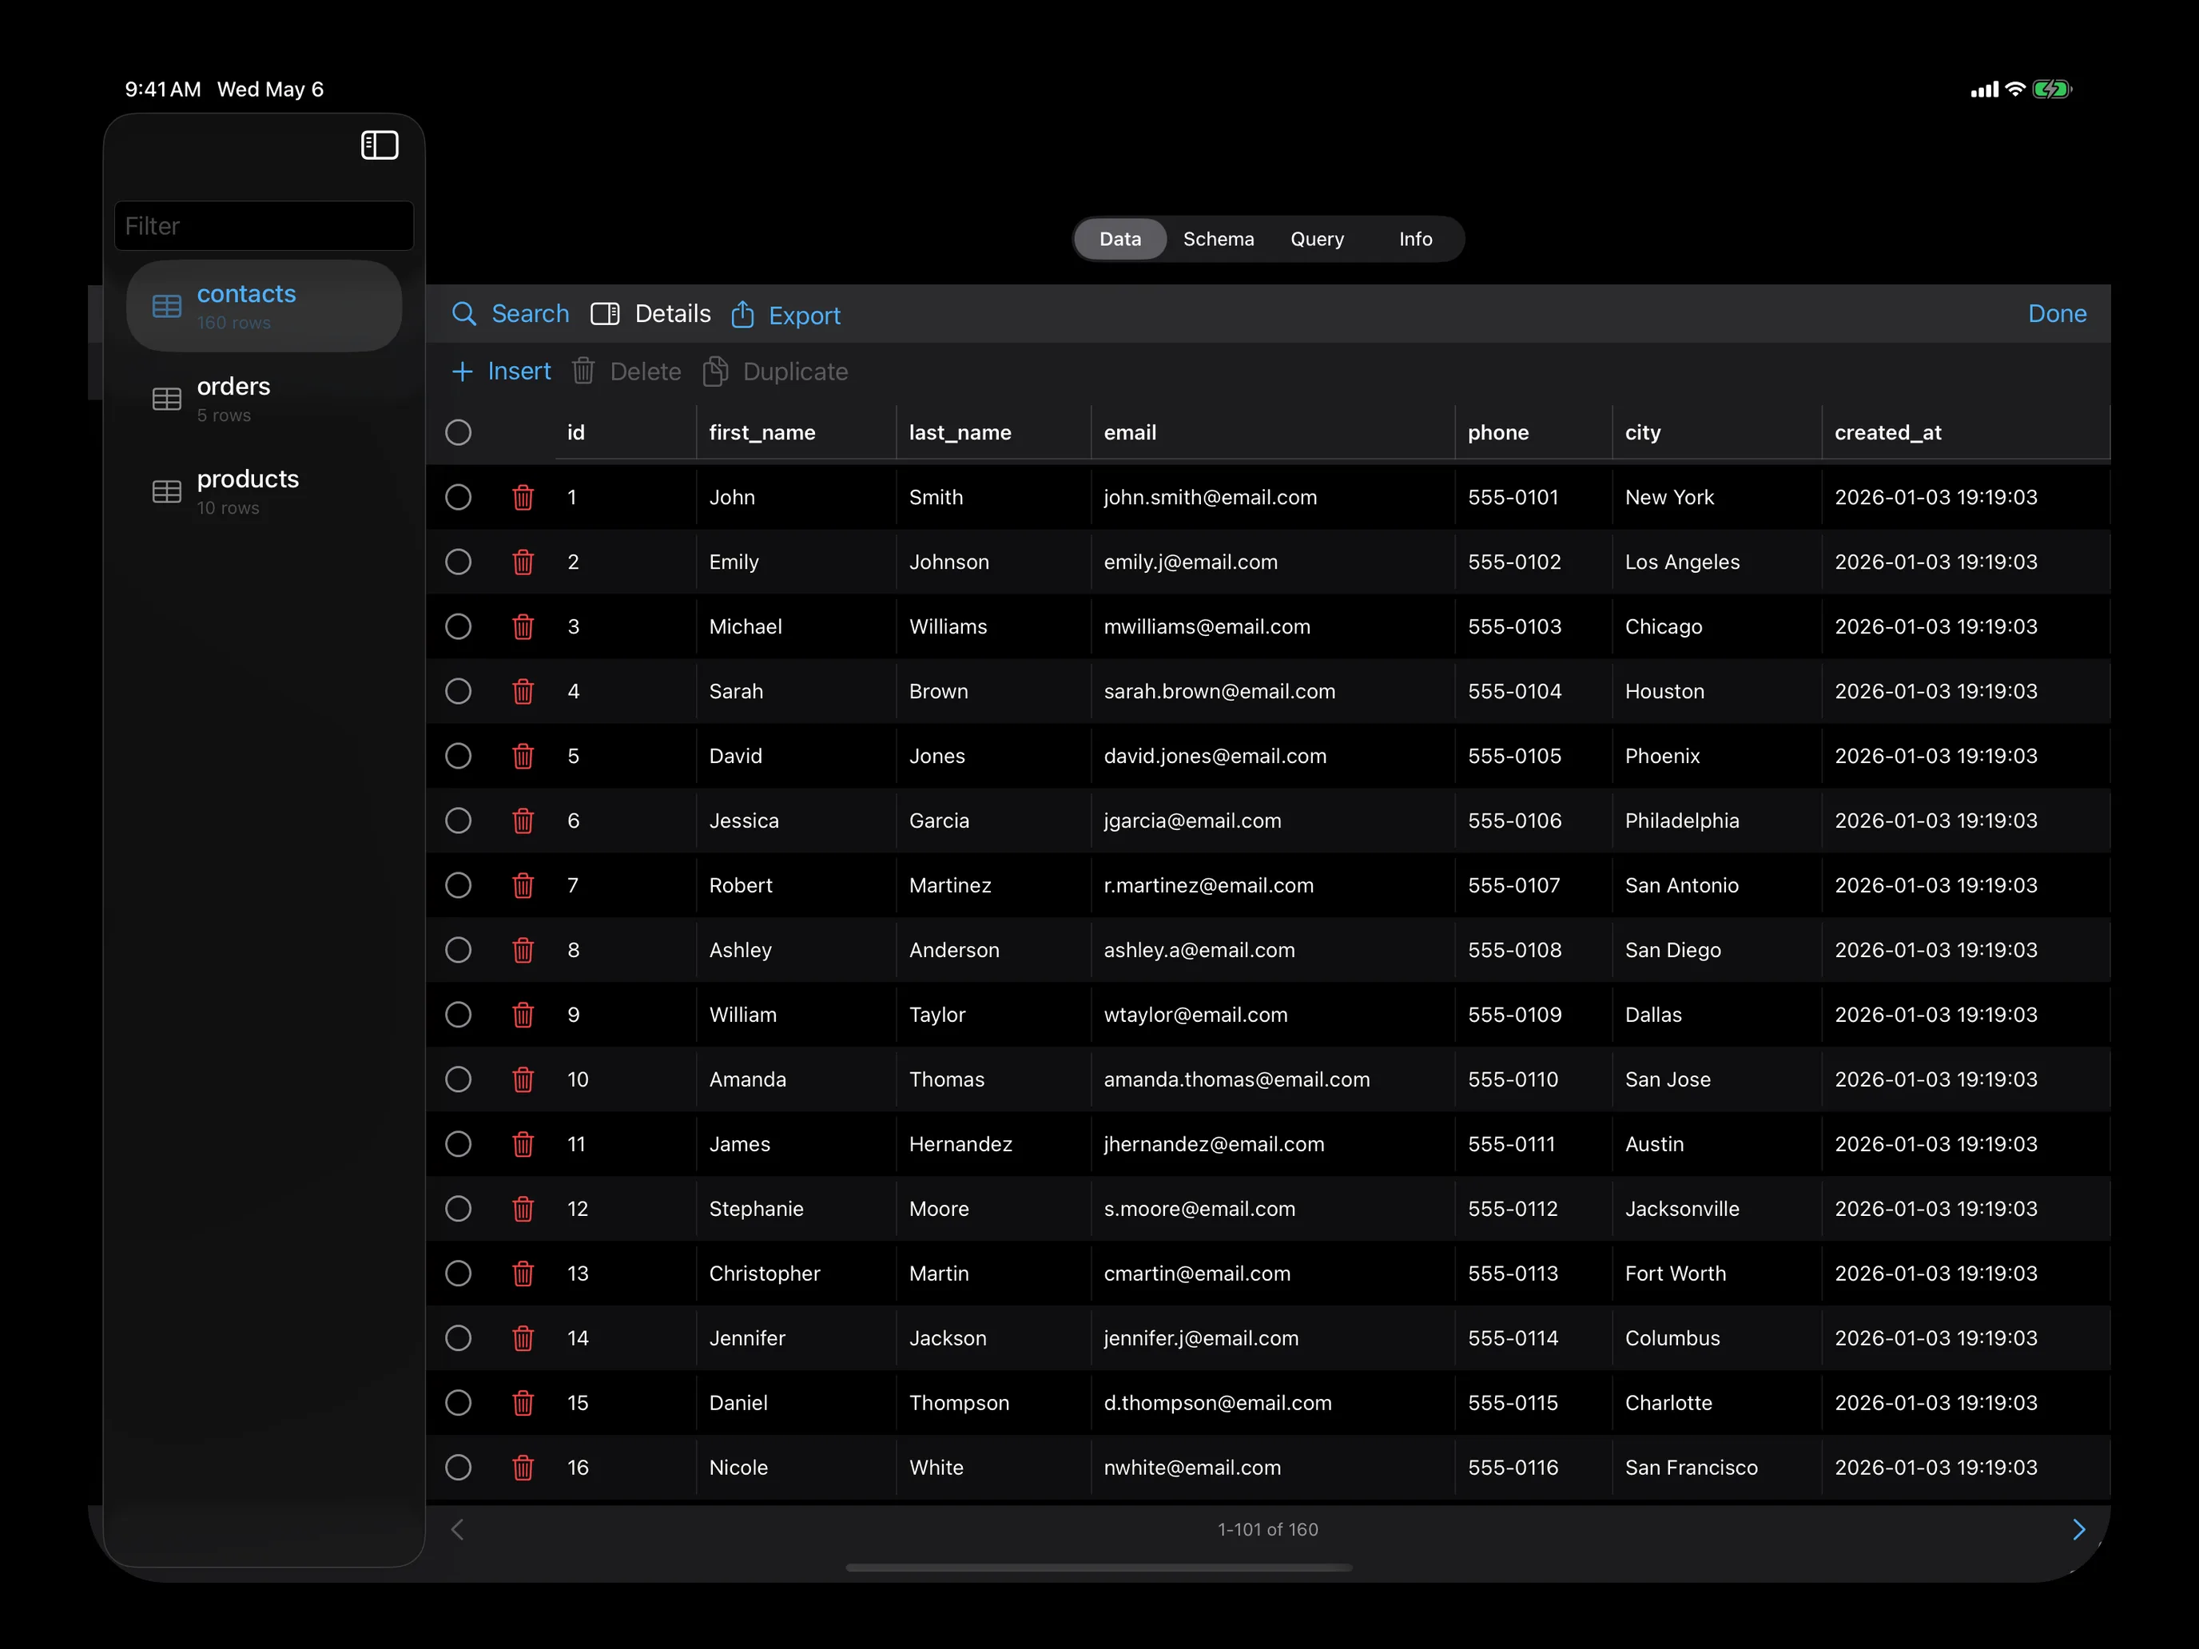This screenshot has height=1649, width=2199.
Task: Switch to the Schema tab
Action: click(x=1218, y=239)
